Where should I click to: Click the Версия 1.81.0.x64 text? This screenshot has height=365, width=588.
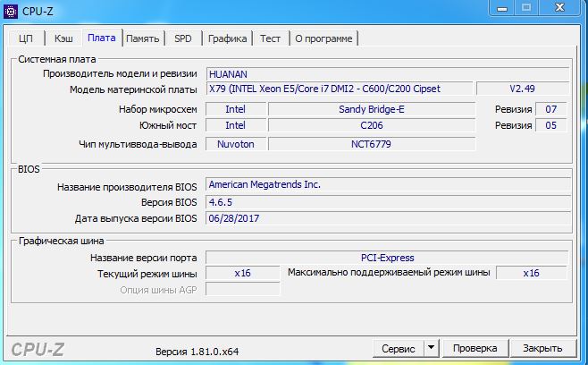pyautogui.click(x=197, y=352)
